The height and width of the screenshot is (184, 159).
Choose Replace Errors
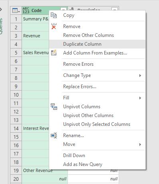tap(97, 87)
